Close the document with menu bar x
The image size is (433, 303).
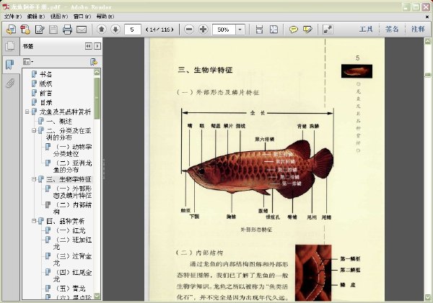(x=427, y=17)
